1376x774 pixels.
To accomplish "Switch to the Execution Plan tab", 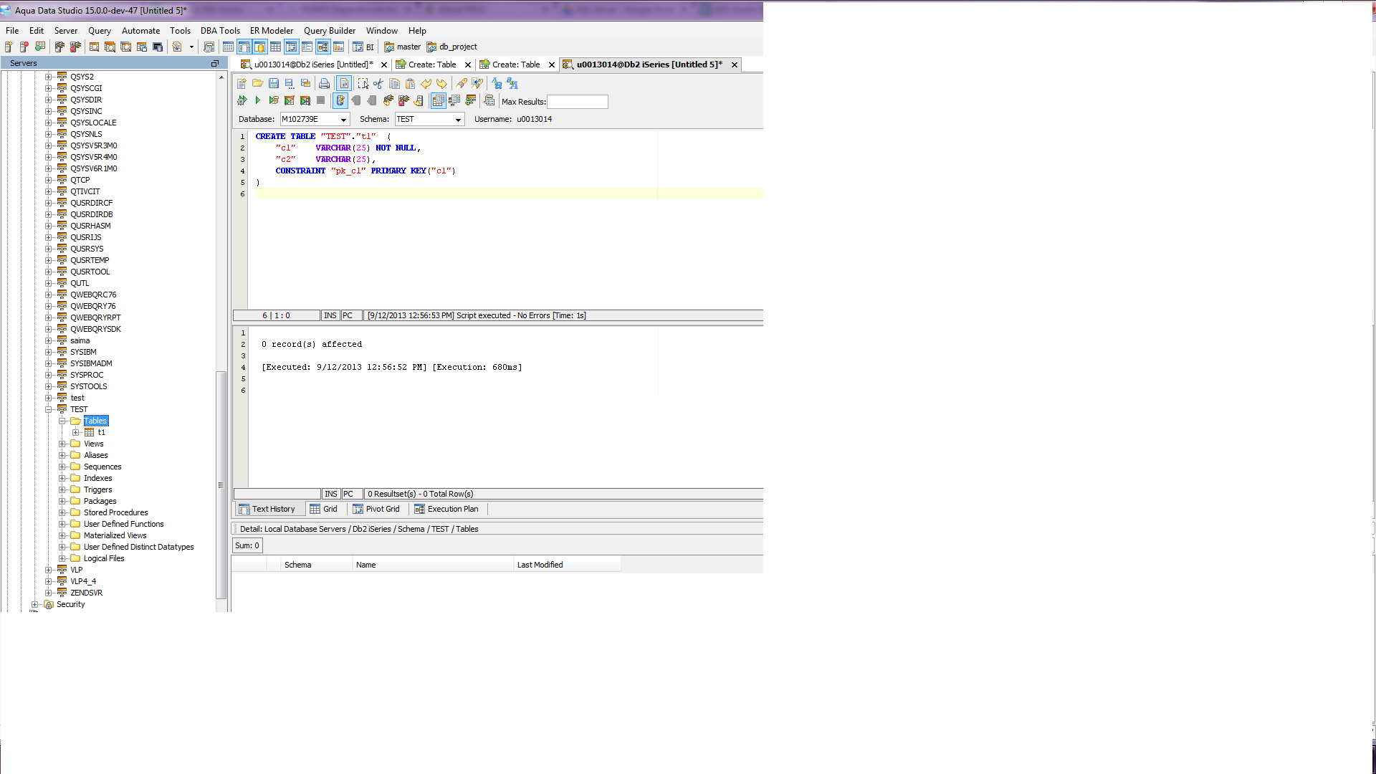I will 446,509.
